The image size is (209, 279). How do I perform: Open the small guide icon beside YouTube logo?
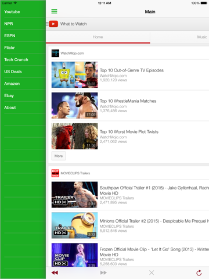[47, 24]
